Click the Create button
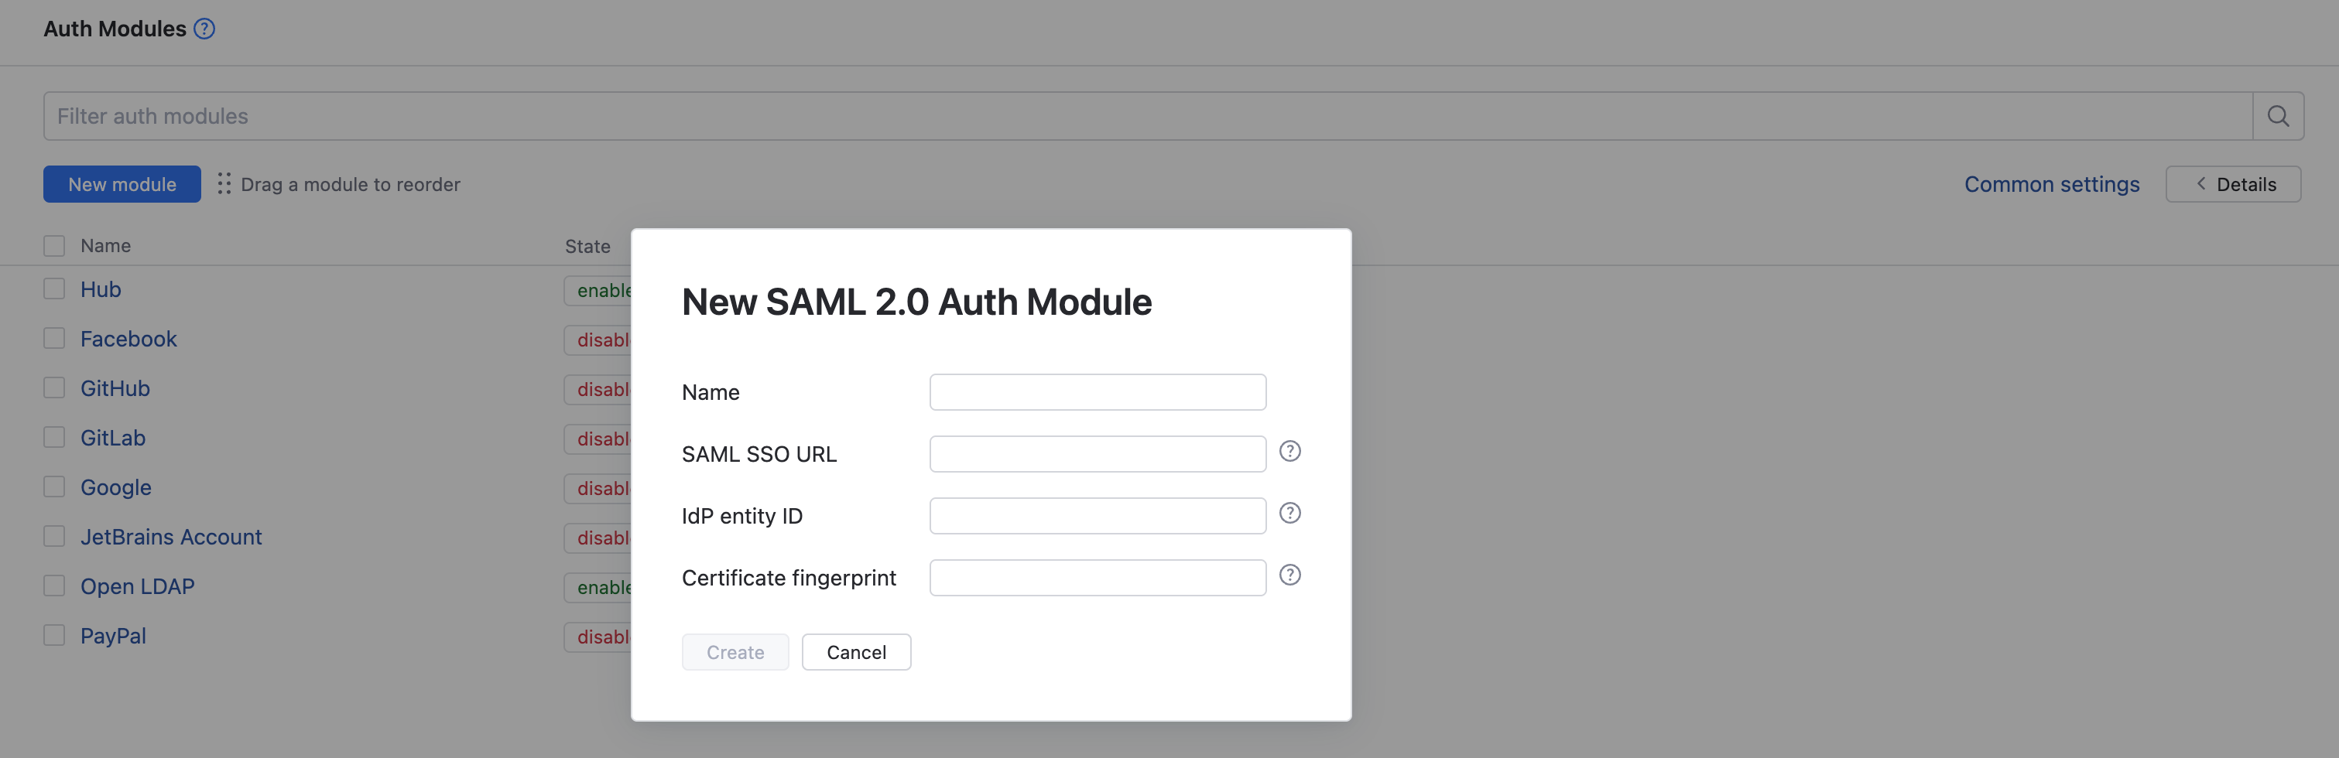 point(735,652)
